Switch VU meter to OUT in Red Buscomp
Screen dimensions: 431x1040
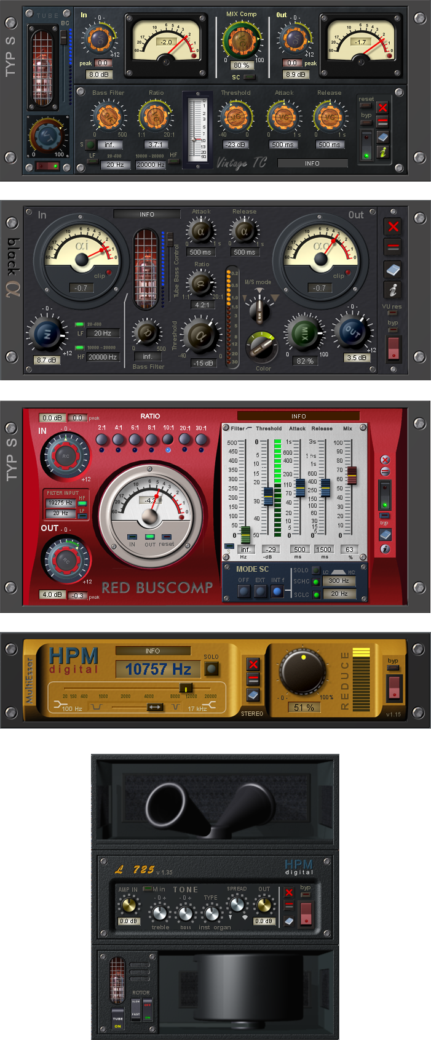pyautogui.click(x=149, y=537)
